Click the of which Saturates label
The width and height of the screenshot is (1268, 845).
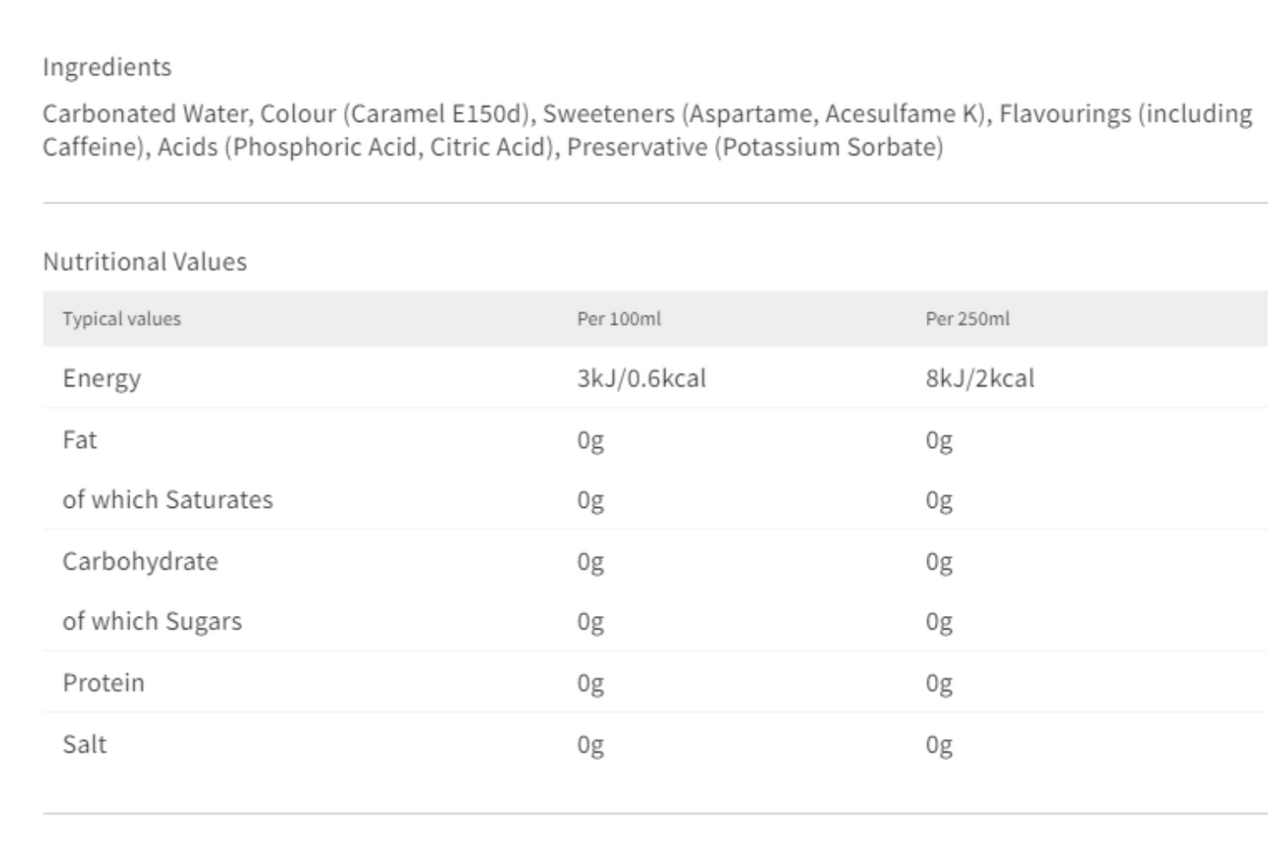[168, 500]
